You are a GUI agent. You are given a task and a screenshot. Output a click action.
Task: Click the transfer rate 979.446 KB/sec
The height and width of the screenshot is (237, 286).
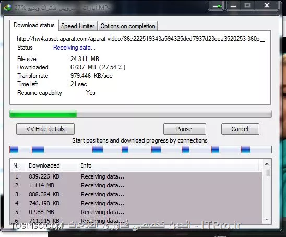91,76
